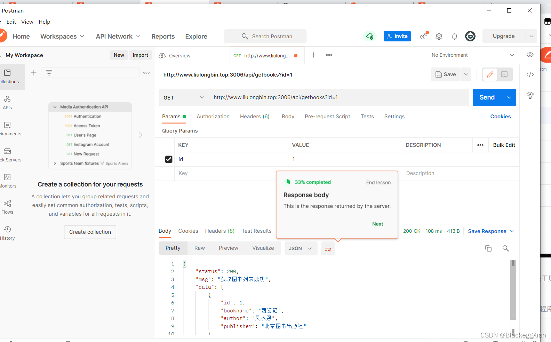Screen dimensions: 551x342
Task: Open the GET method dropdown
Action: (184, 97)
